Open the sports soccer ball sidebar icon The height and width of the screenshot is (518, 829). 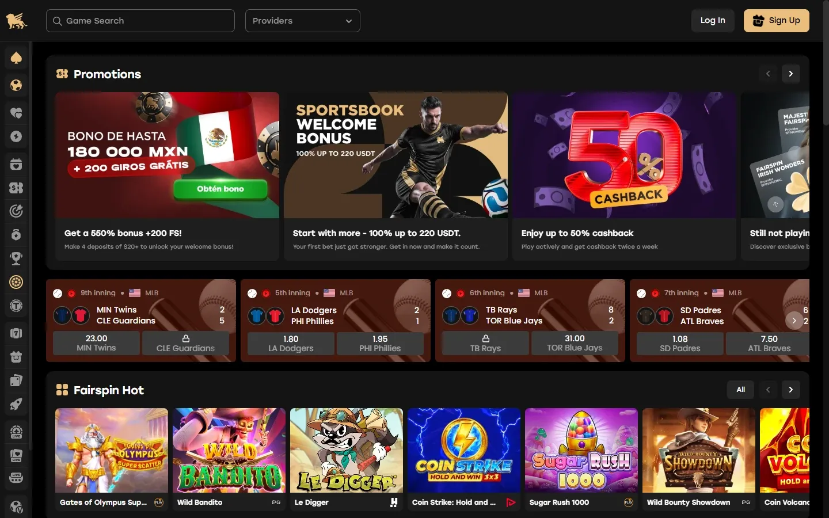pos(16,85)
